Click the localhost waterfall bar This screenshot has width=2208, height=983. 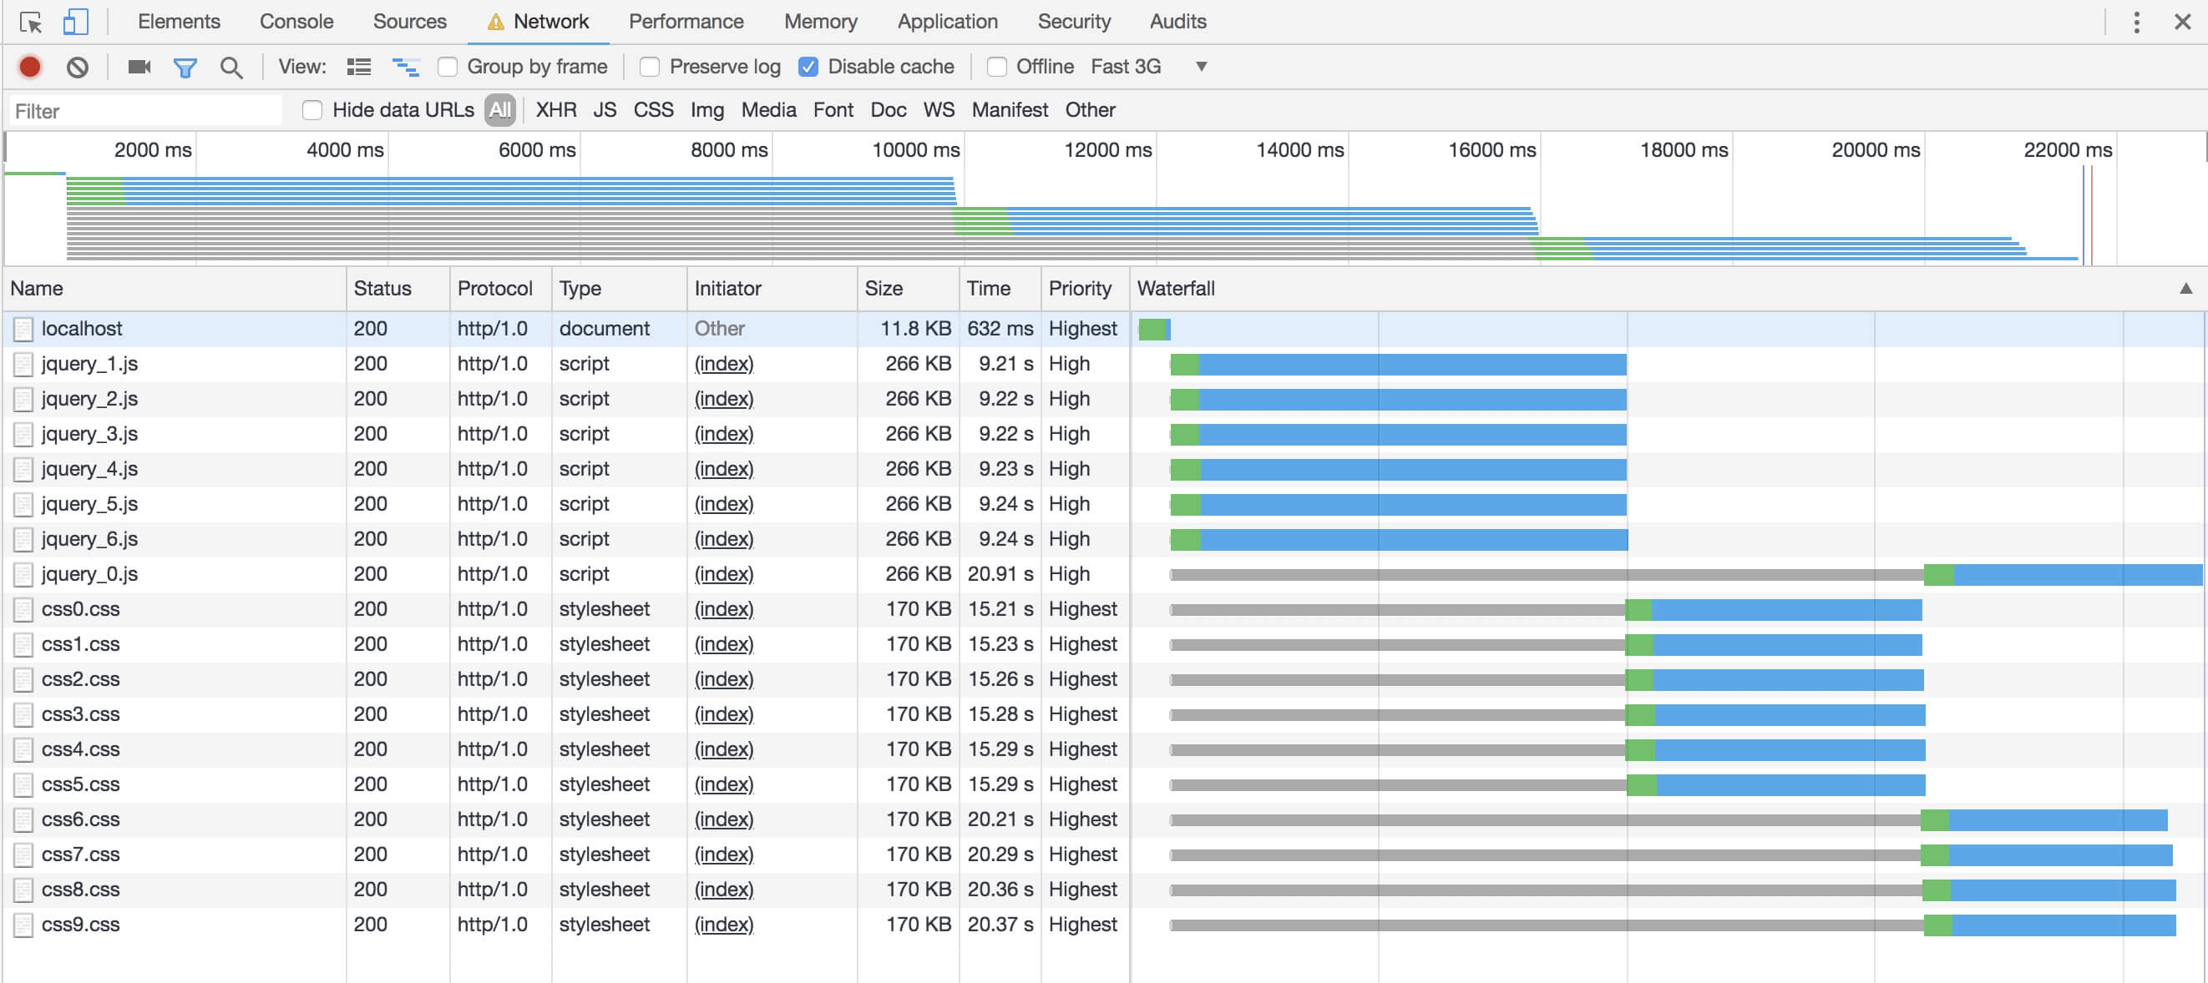click(x=1155, y=330)
